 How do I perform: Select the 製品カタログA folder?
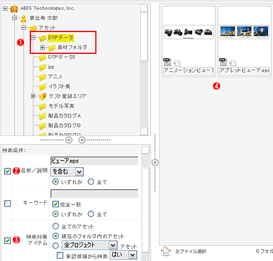64,116
